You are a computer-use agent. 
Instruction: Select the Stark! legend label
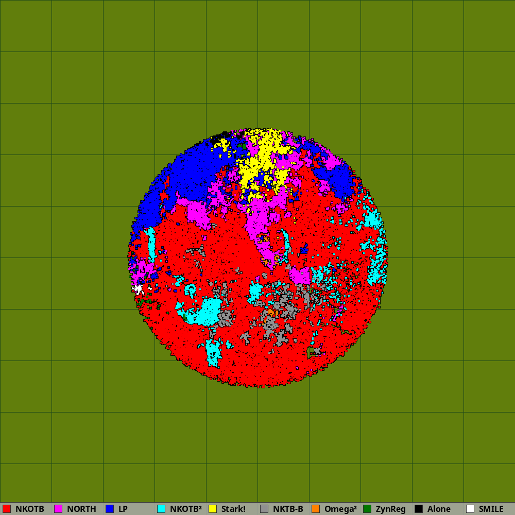[x=233, y=509]
